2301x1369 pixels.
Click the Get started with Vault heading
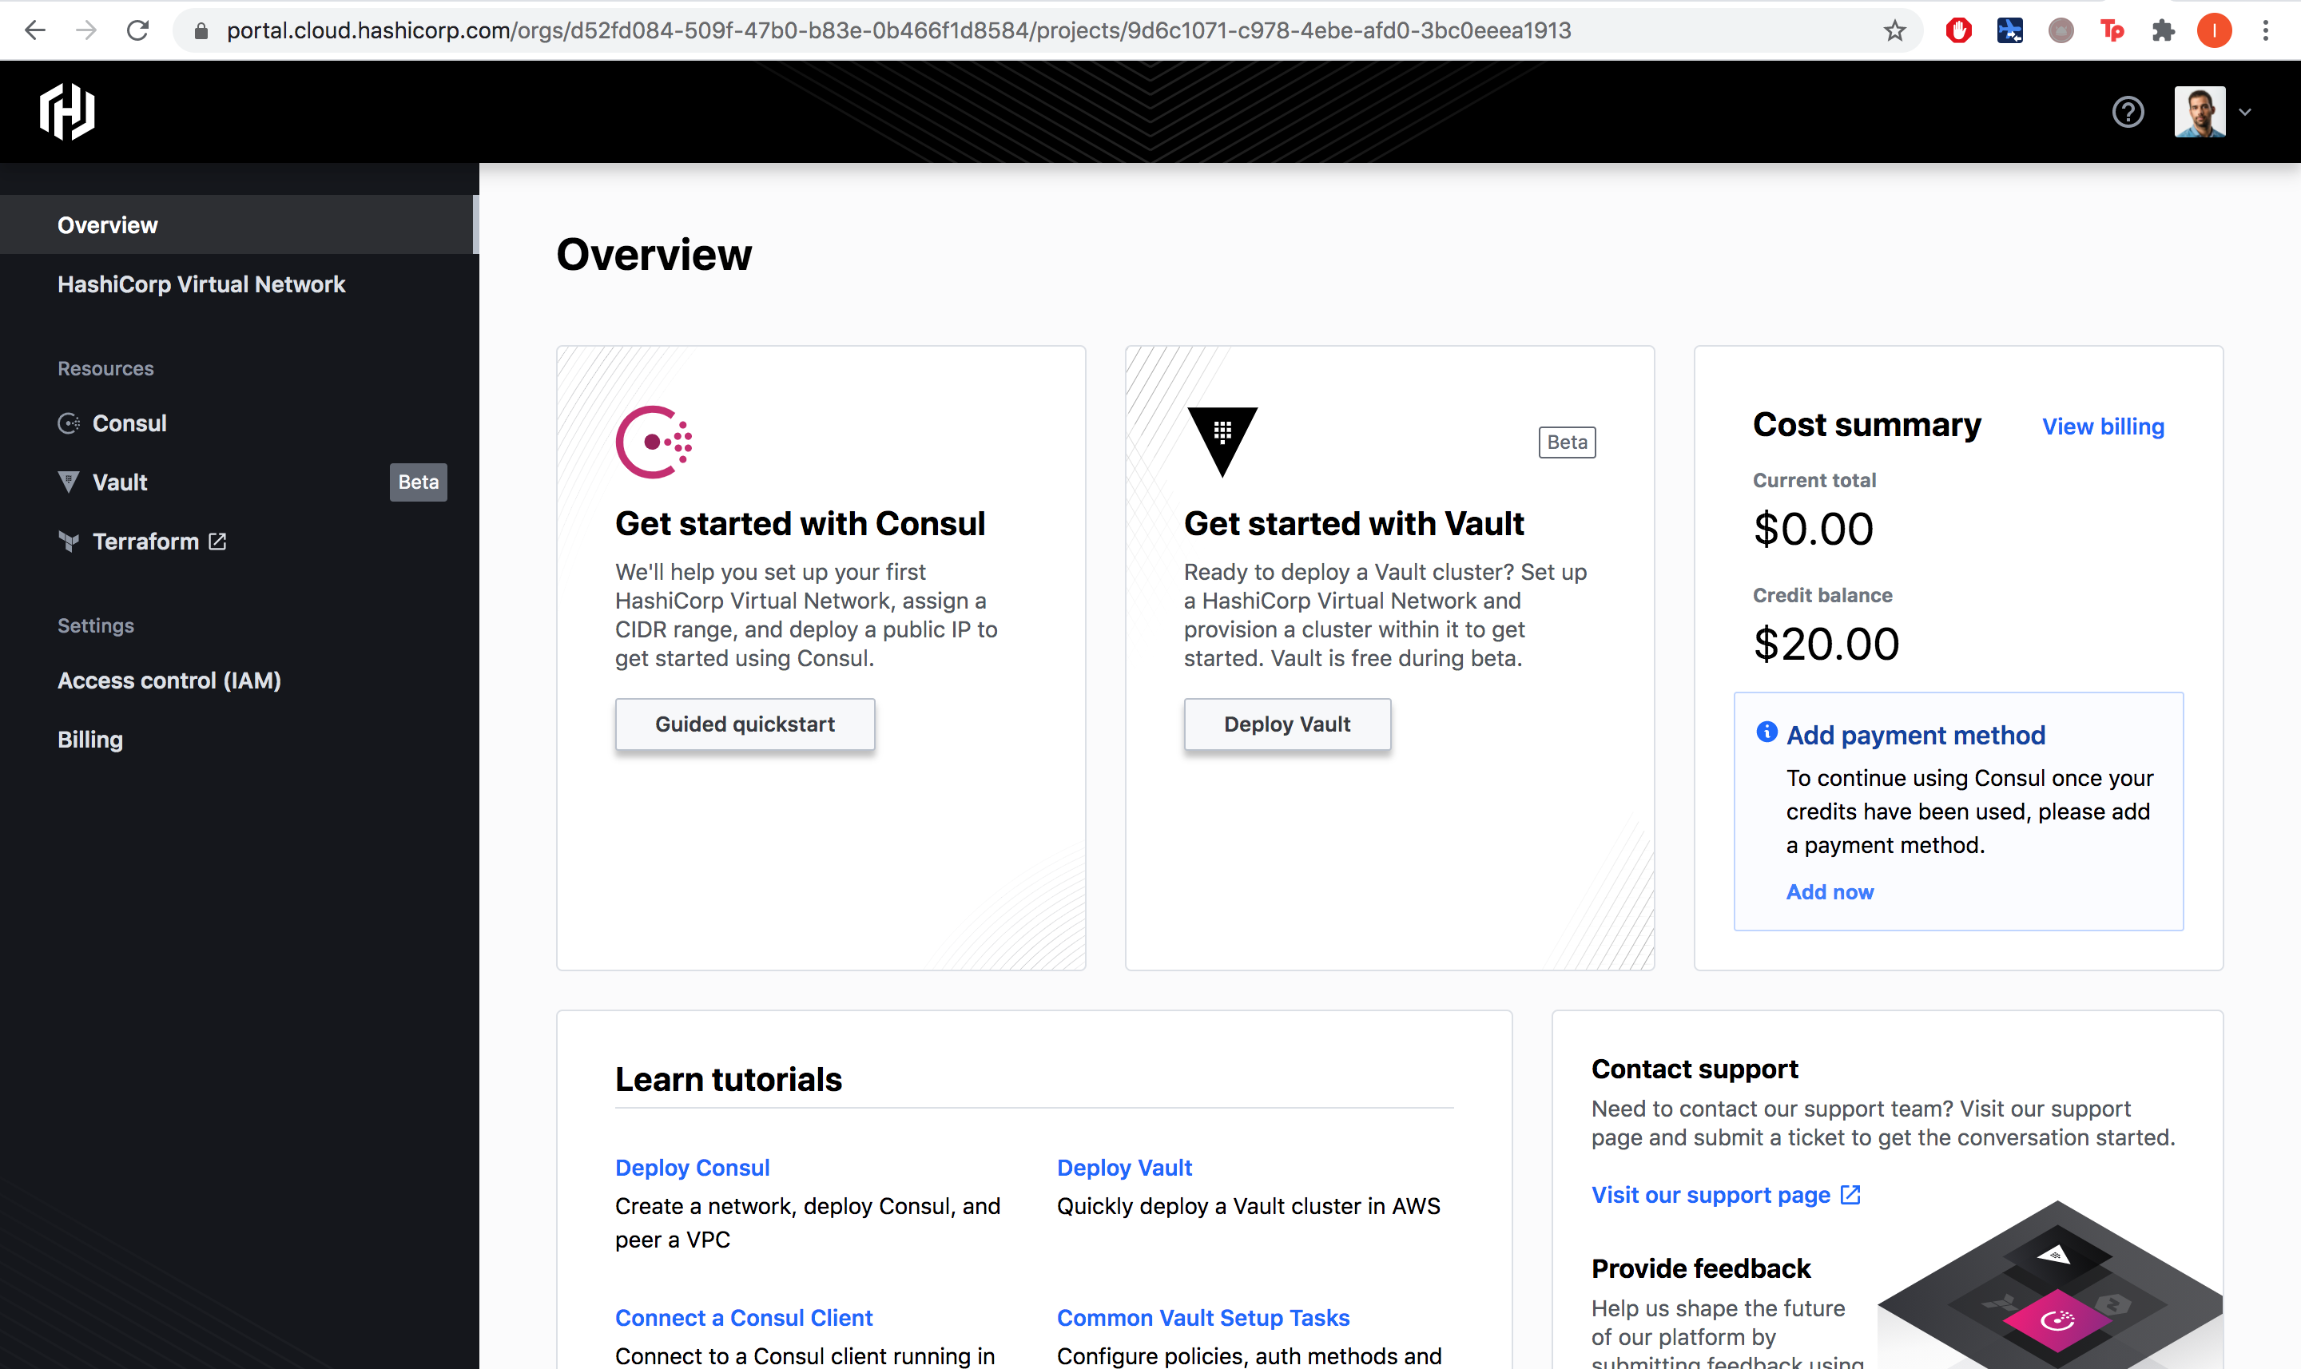(1353, 523)
